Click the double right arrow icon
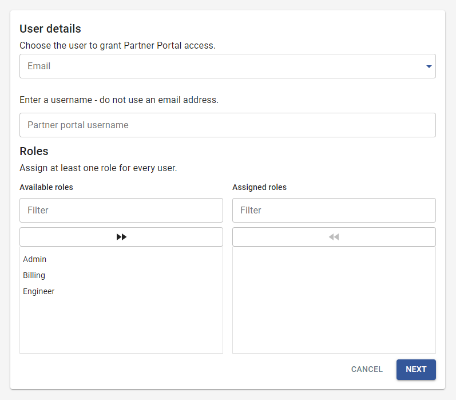Image resolution: width=456 pixels, height=400 pixels. [121, 237]
